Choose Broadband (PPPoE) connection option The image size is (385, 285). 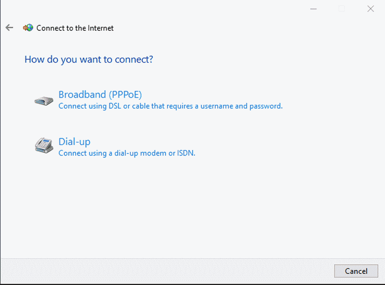pyautogui.click(x=100, y=94)
